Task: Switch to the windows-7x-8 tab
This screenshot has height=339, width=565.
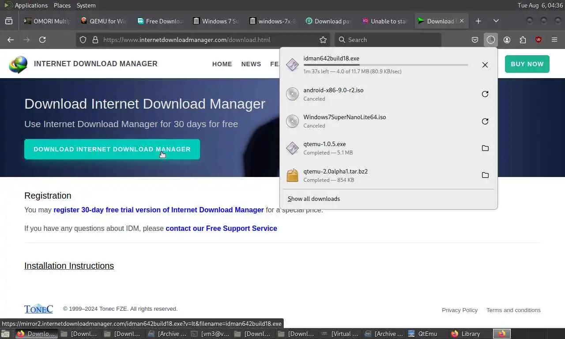Action: [272, 21]
